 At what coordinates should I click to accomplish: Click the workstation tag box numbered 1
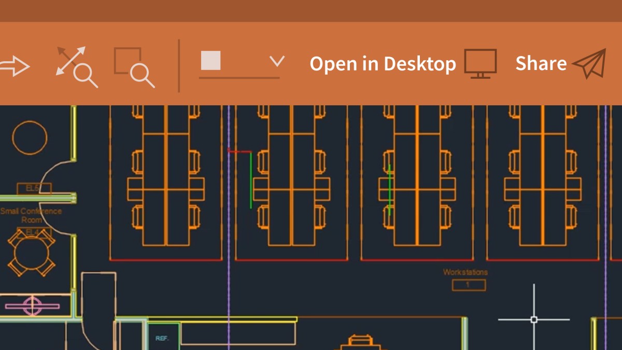tap(469, 285)
